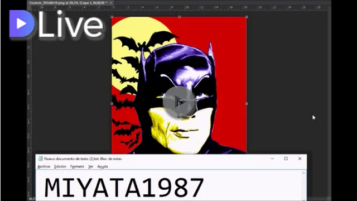Open Ver menu in Bloc de notas
Screen dimensions: 357x201
pyautogui.click(x=90, y=166)
